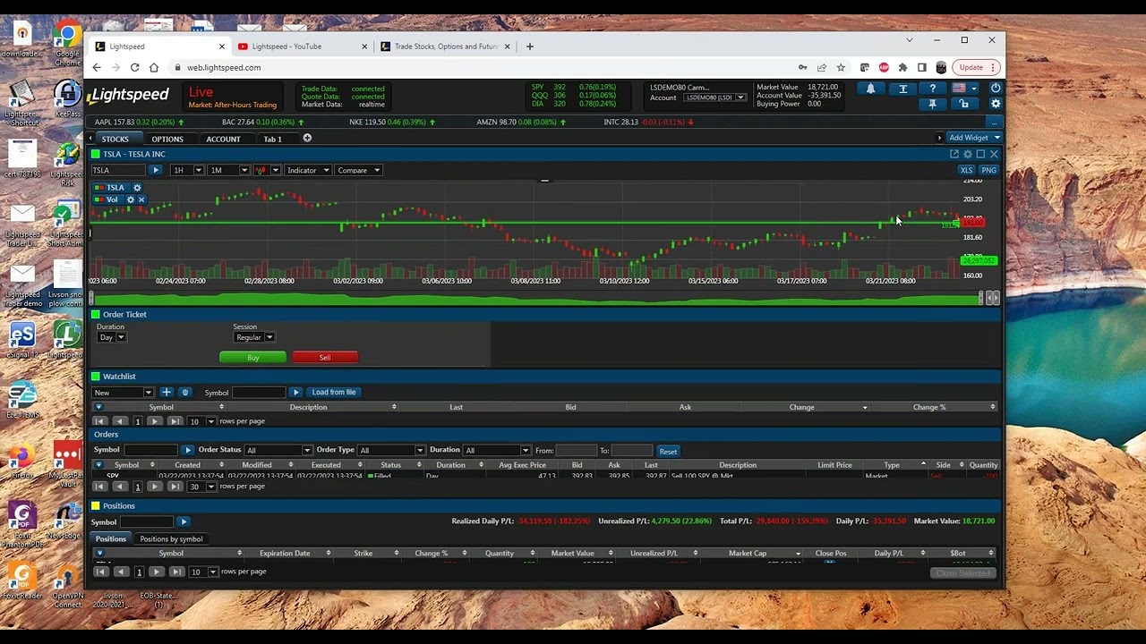Open the candlestick chart type dropdown

coord(267,170)
